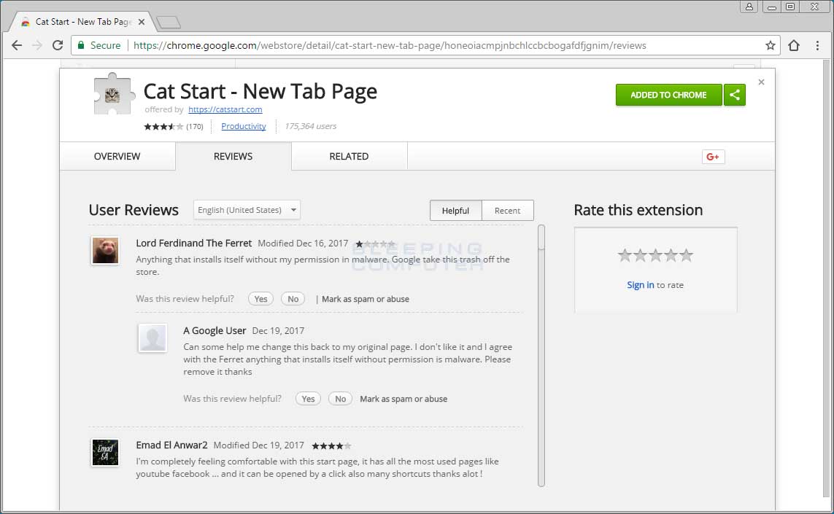Click A Google User's blank avatar
This screenshot has width=834, height=514.
[152, 338]
